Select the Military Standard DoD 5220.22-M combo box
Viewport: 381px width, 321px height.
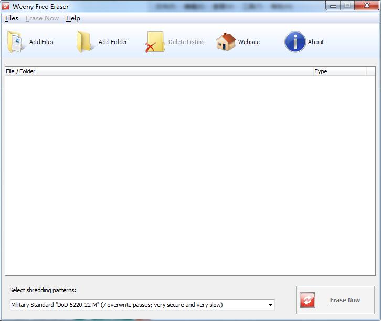pyautogui.click(x=142, y=305)
